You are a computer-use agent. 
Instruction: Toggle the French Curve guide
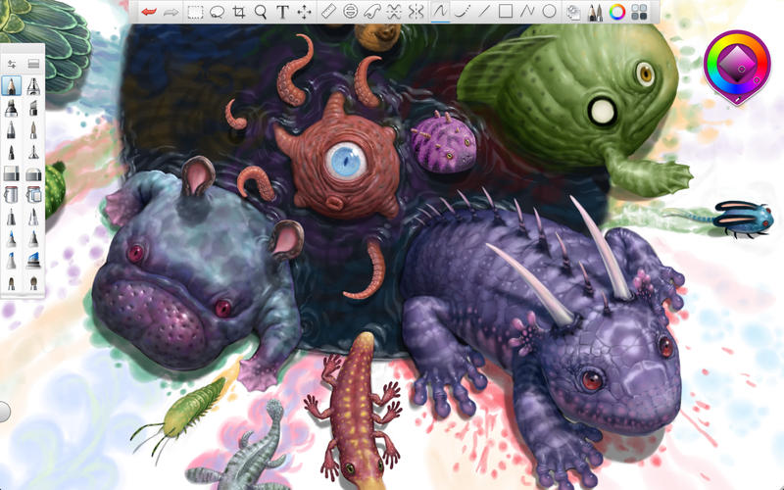tap(372, 12)
